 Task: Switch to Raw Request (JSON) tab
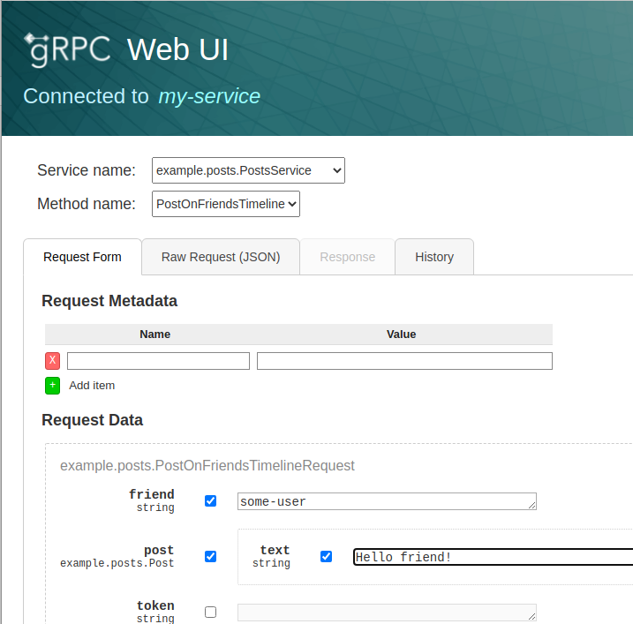(x=221, y=257)
